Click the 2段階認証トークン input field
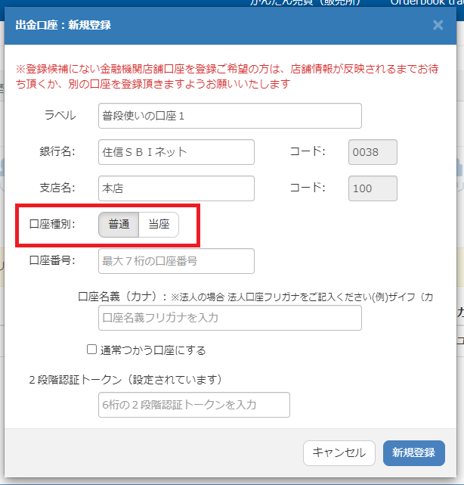The image size is (464, 485). [194, 405]
